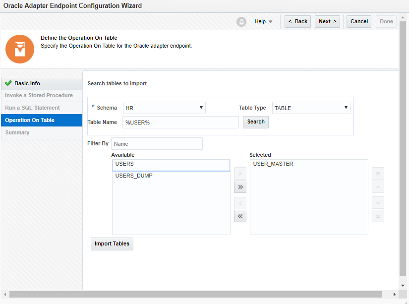The width and height of the screenshot is (409, 304).
Task: Open the Basic Info step
Action: (x=27, y=83)
